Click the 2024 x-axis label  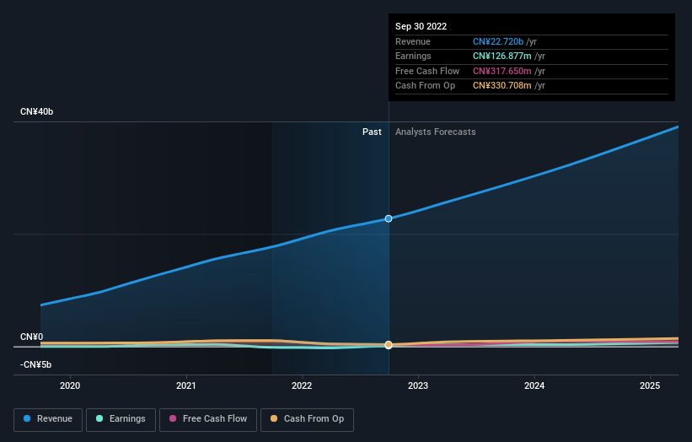[x=534, y=385]
